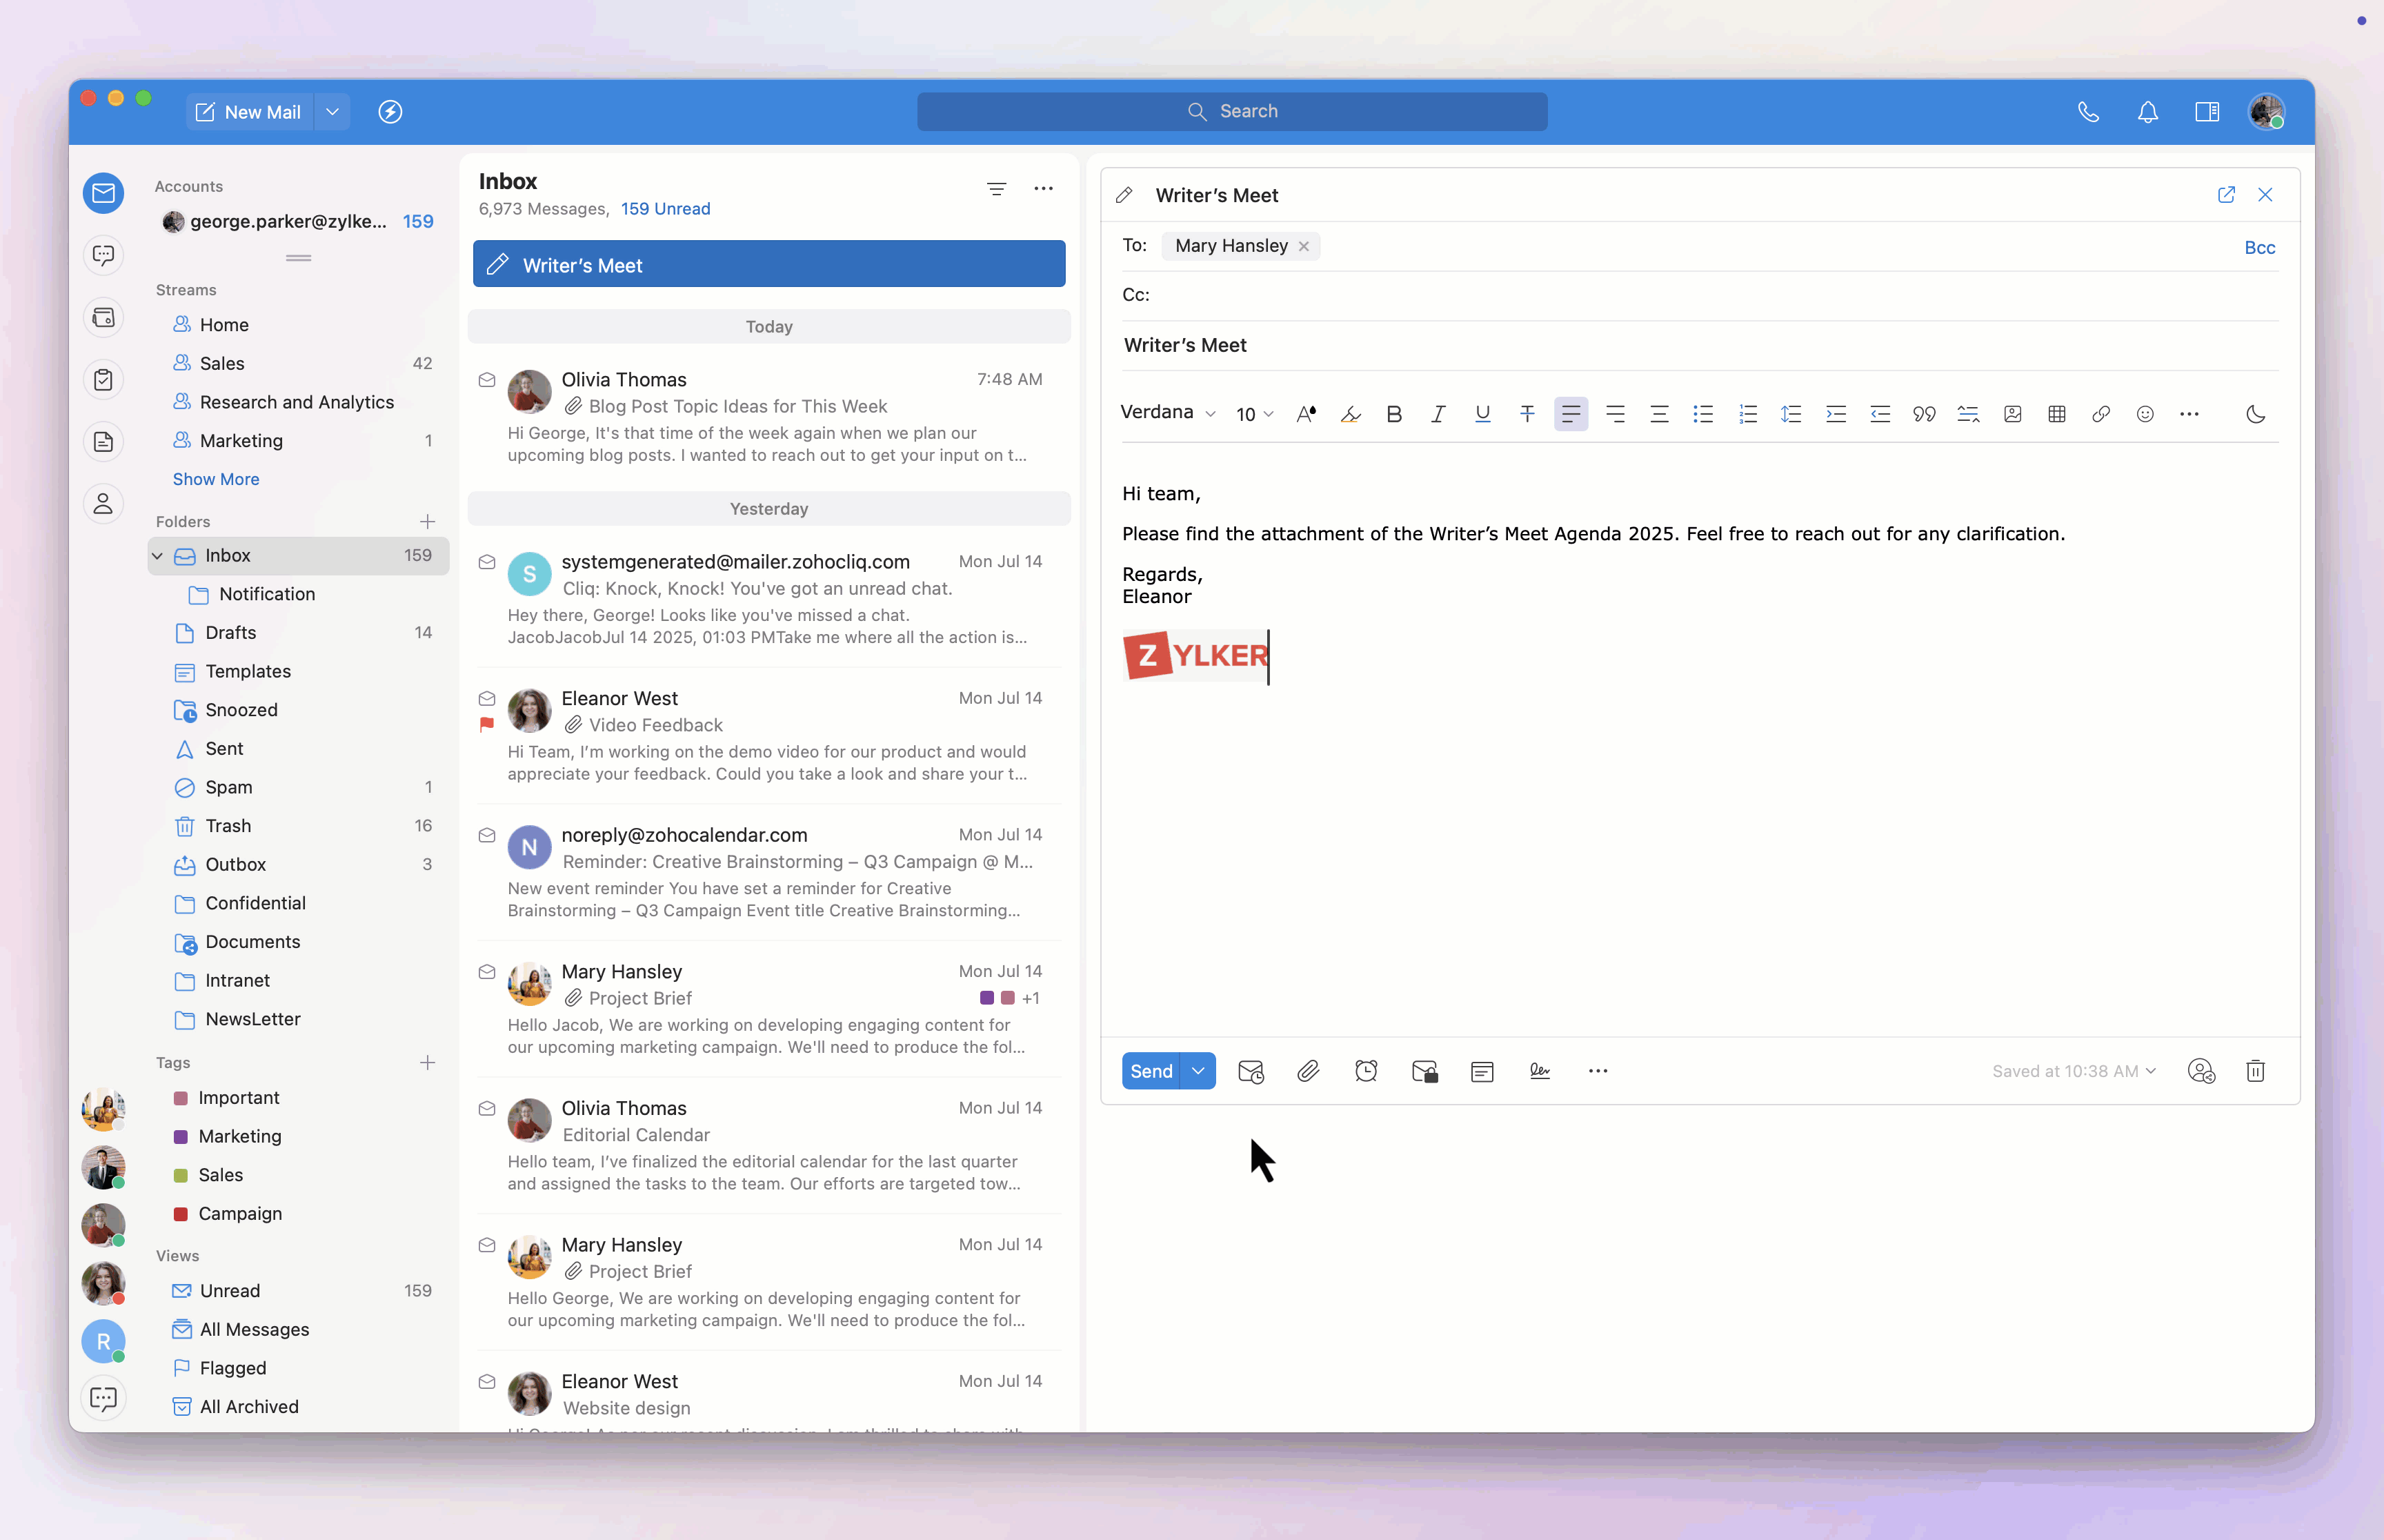Toggle the red flag on Eleanor West's email
2384x1540 pixels.
tap(487, 725)
